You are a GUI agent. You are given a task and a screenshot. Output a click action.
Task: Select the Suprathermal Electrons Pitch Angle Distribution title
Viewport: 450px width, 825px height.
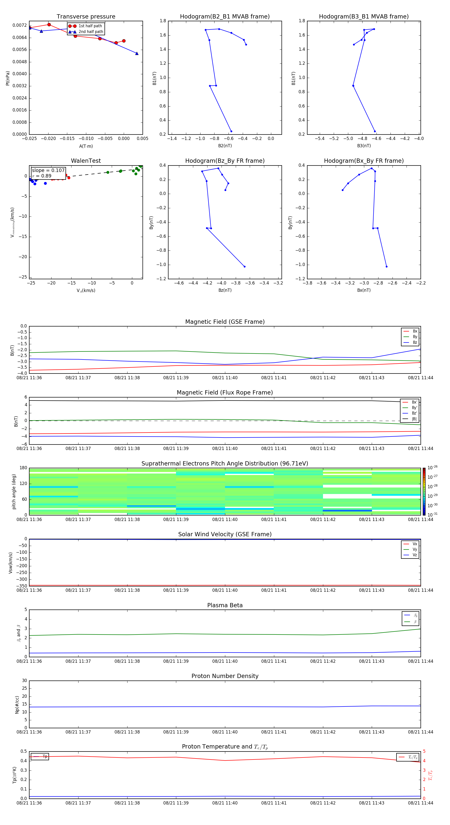tap(225, 464)
